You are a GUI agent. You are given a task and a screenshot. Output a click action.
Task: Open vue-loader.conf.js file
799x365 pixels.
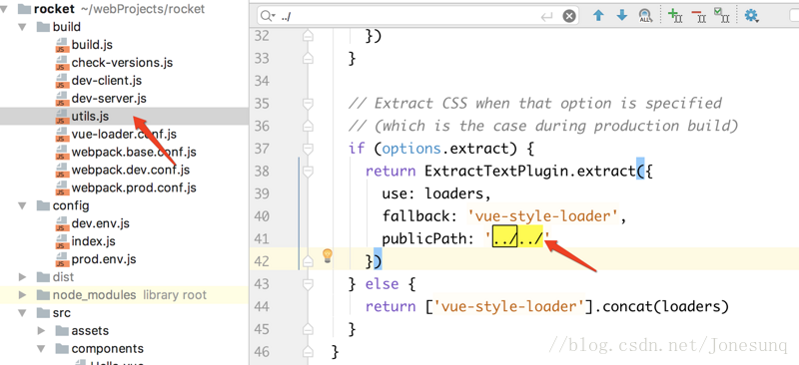click(124, 134)
